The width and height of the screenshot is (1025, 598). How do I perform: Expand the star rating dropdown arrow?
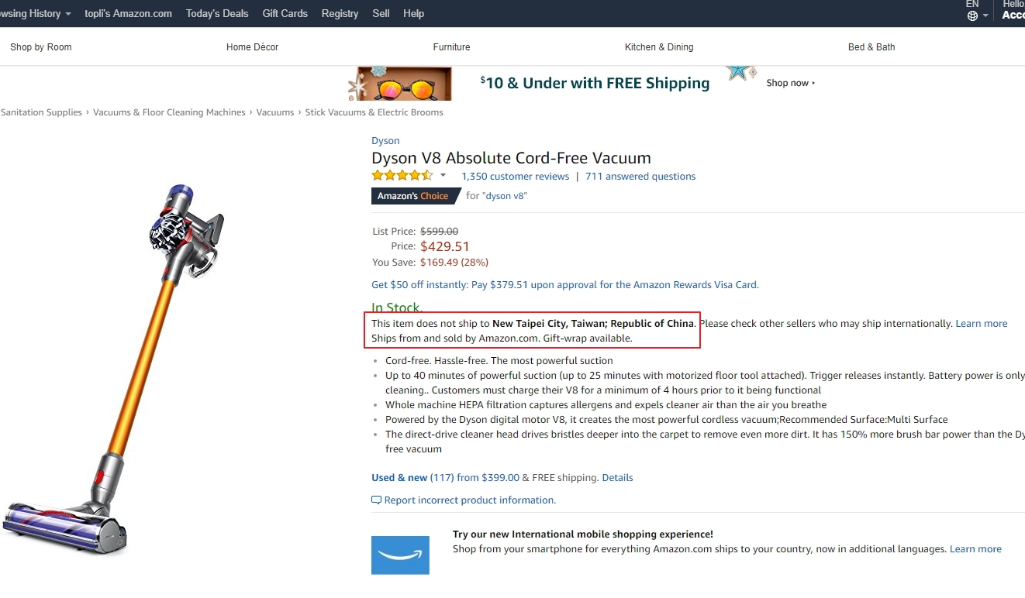point(443,176)
